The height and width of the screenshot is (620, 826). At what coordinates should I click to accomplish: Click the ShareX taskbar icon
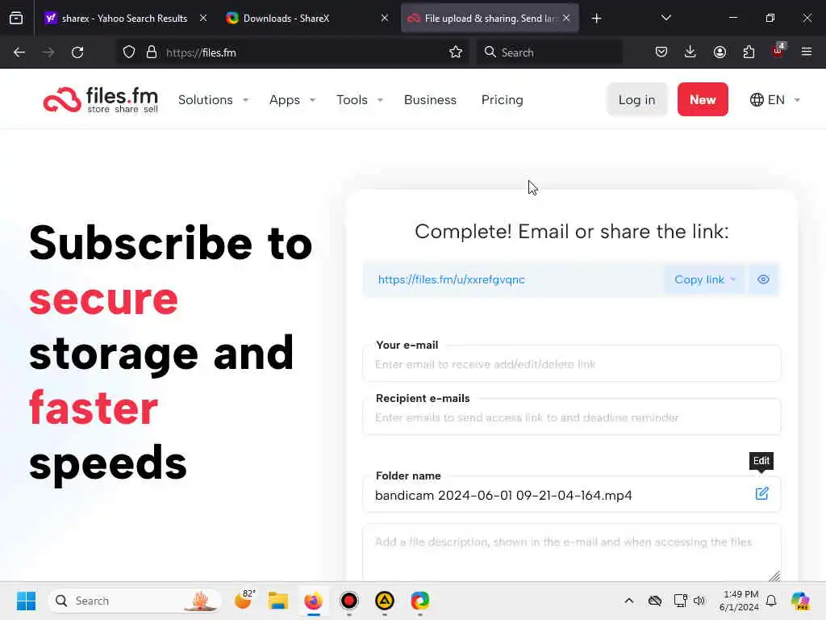click(419, 601)
